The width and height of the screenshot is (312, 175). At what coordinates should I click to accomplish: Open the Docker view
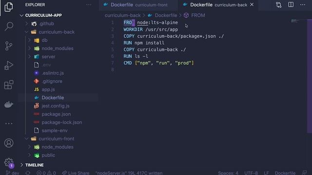click(x=9, y=105)
